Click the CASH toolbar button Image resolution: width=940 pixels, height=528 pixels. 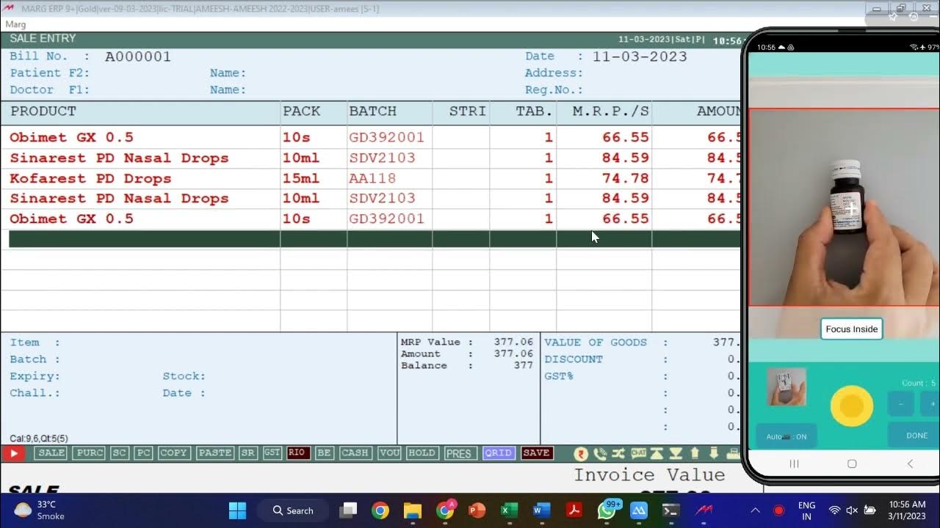coord(355,453)
